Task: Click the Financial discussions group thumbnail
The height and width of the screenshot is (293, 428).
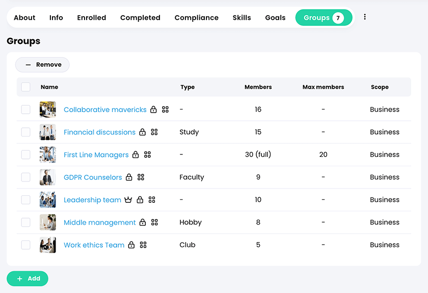Action: pyautogui.click(x=48, y=132)
